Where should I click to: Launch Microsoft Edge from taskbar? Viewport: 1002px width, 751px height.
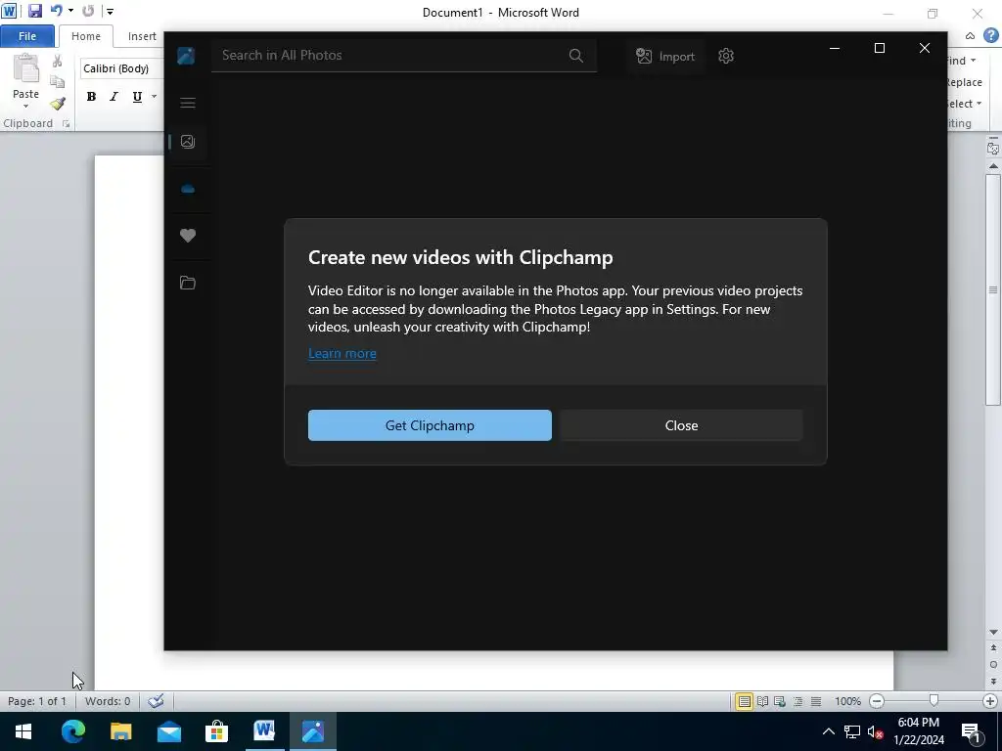point(72,731)
